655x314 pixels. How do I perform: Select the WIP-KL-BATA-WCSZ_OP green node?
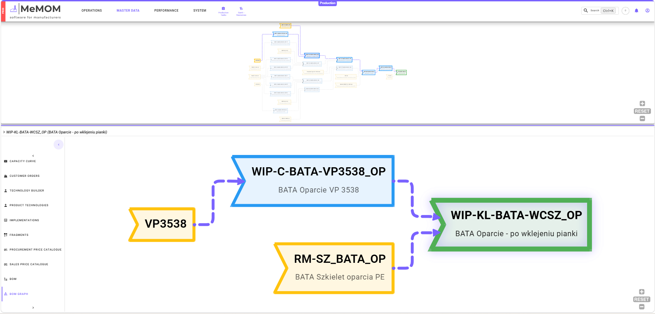511,225
